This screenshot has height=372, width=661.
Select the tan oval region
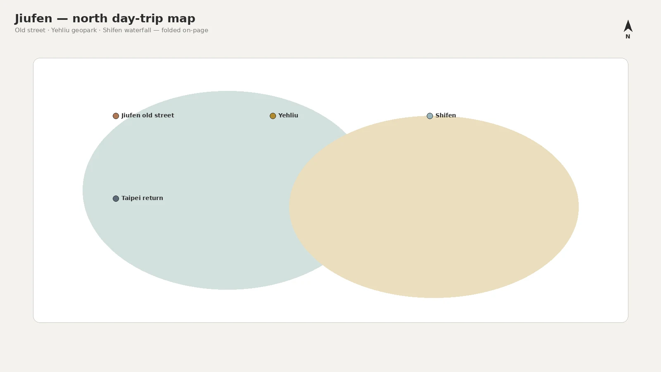[x=434, y=207]
